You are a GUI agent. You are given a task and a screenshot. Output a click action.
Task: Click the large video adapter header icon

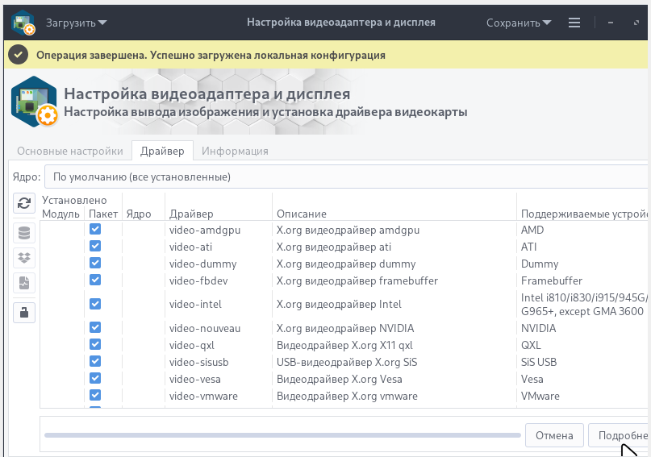click(34, 102)
